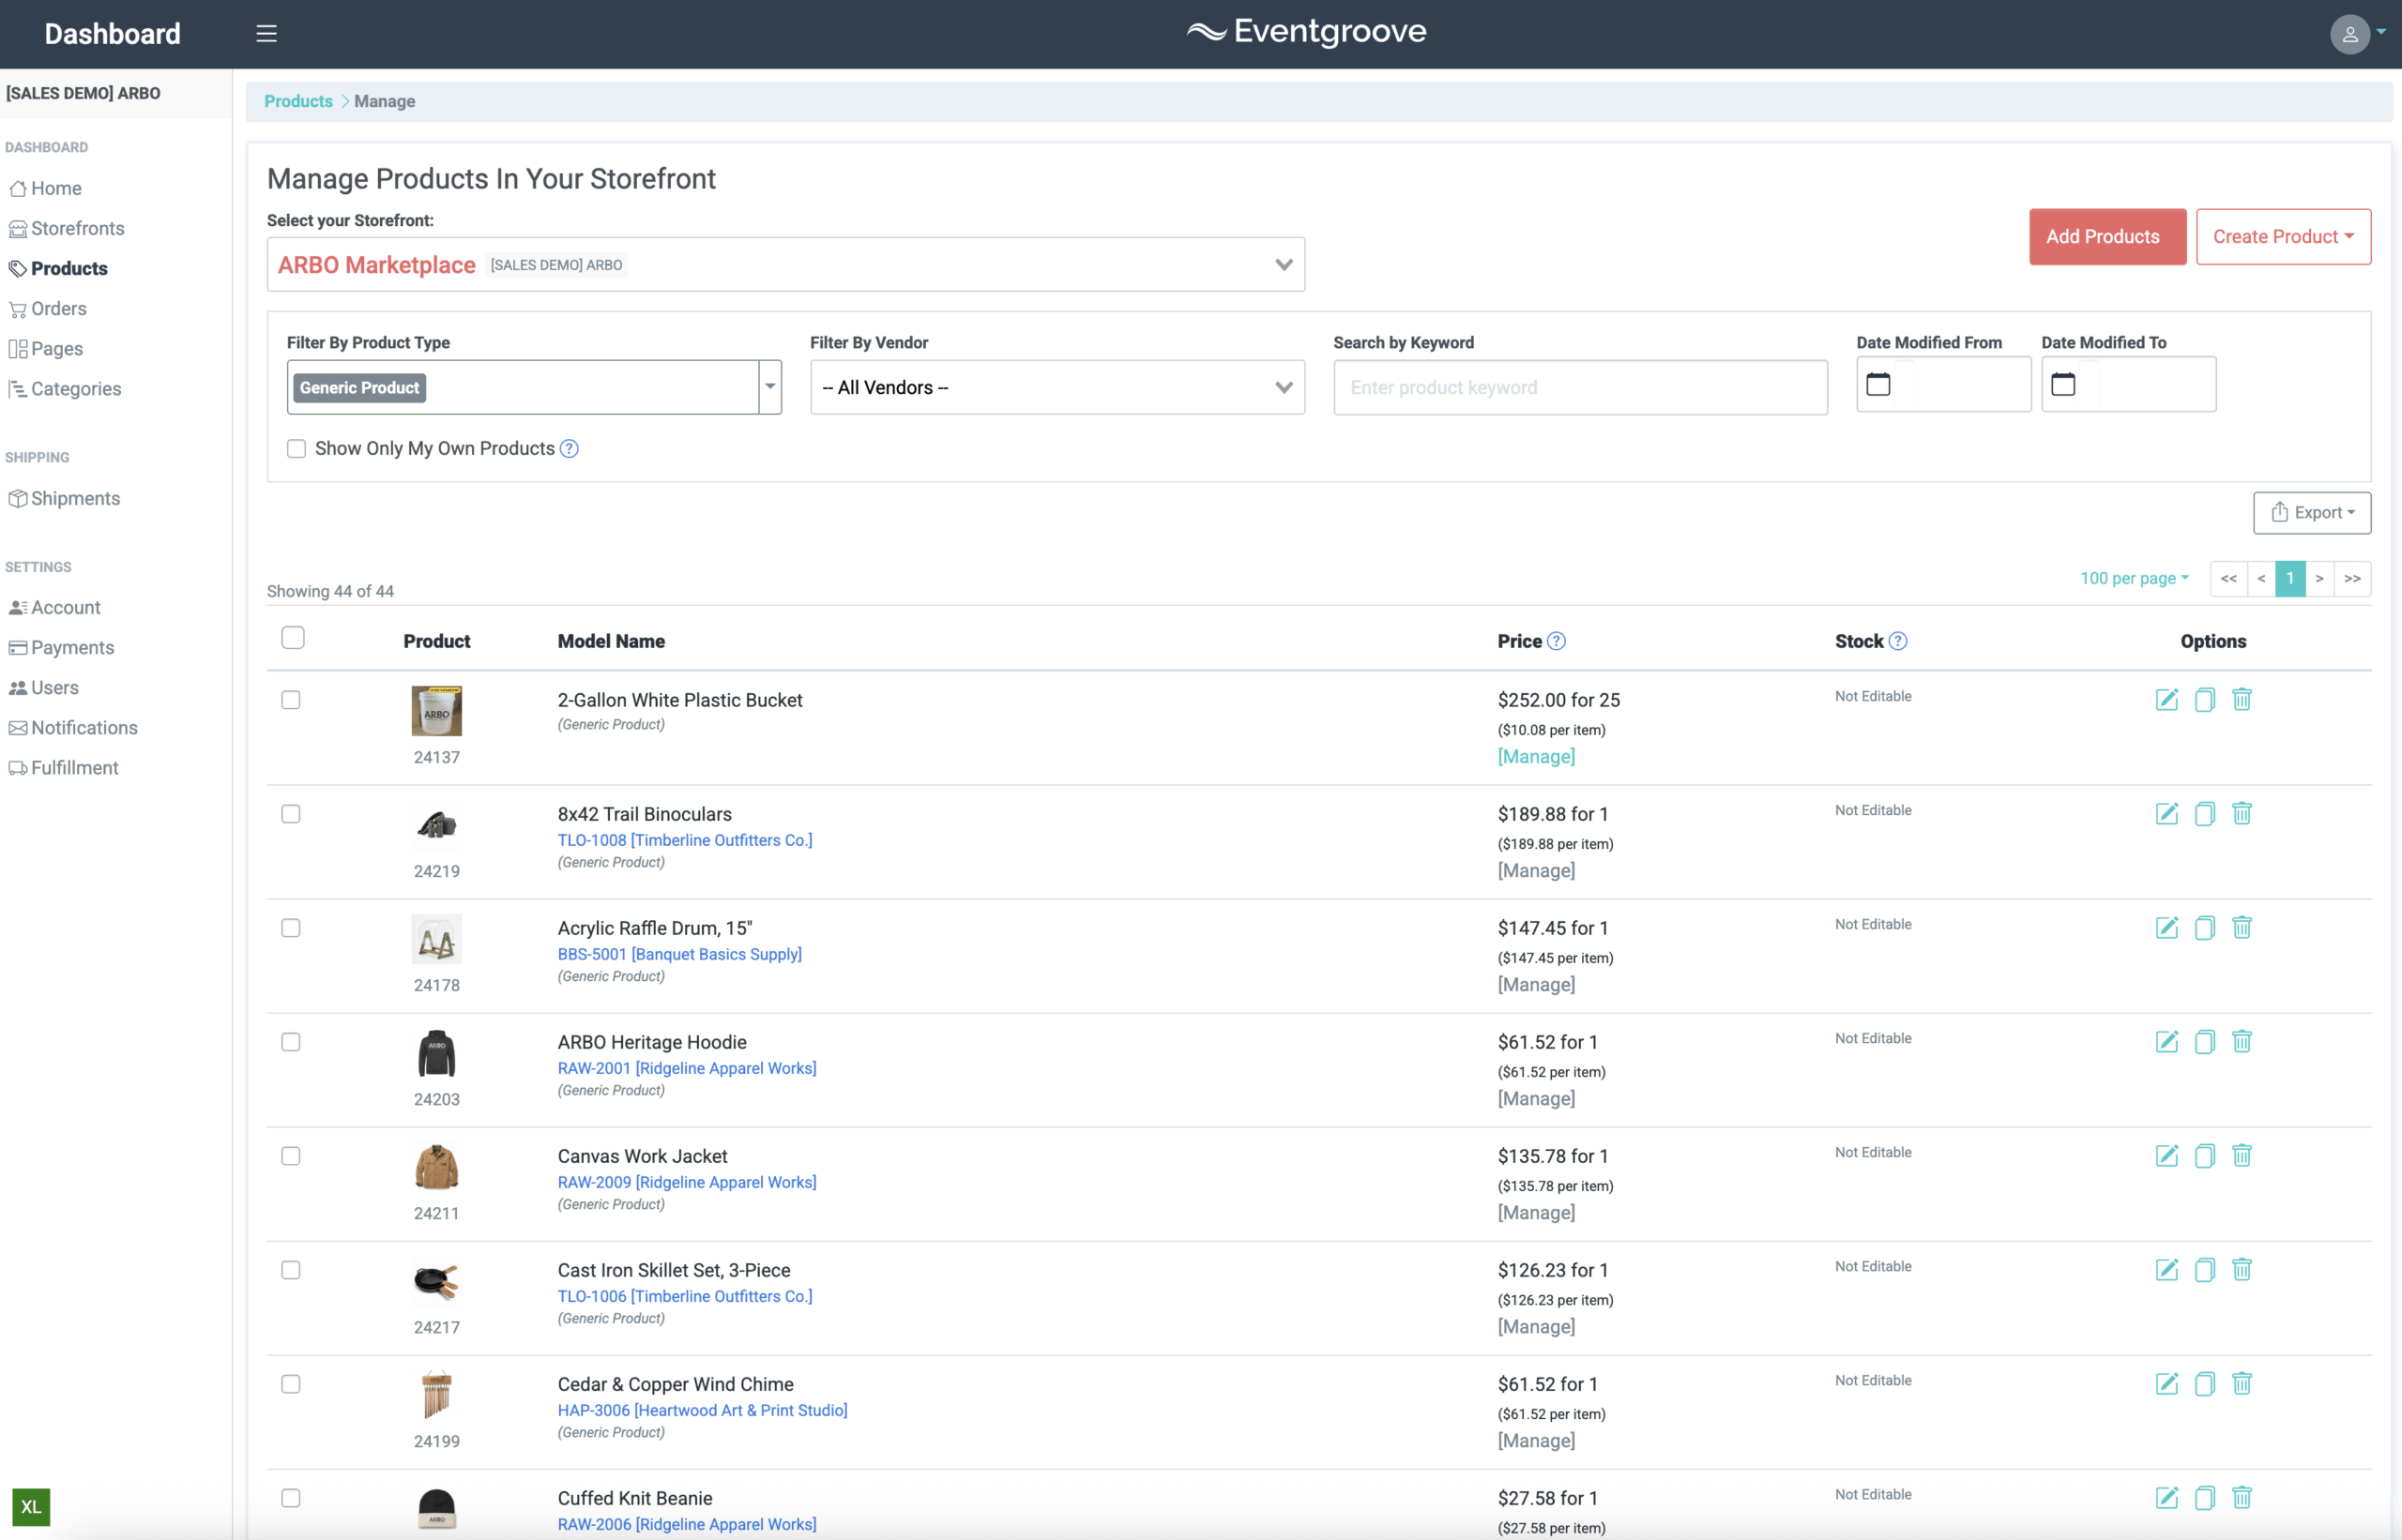
Task: Duplicate the Acrylic Raffle Drum product
Action: [x=2205, y=927]
